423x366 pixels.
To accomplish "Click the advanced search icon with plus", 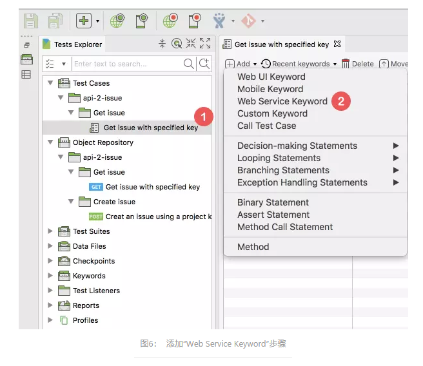I will pos(204,64).
